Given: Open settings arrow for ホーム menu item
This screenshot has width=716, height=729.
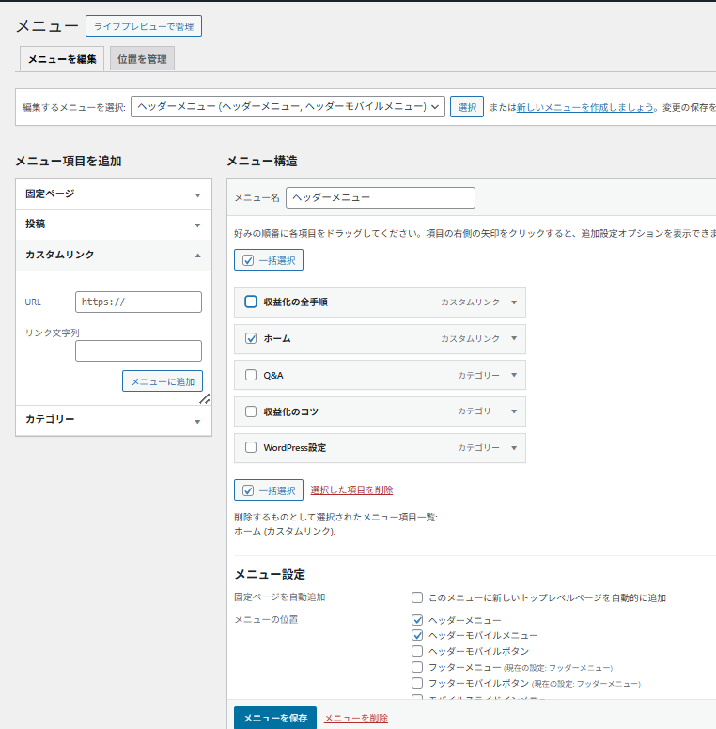Looking at the screenshot, I should click(x=514, y=338).
